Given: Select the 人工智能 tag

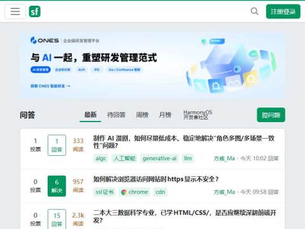Looking at the screenshot, I should tap(125, 158).
